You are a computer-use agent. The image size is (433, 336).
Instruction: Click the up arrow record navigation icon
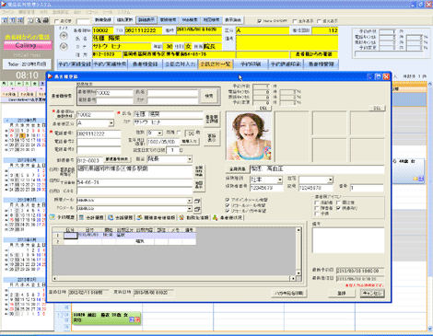click(64, 36)
